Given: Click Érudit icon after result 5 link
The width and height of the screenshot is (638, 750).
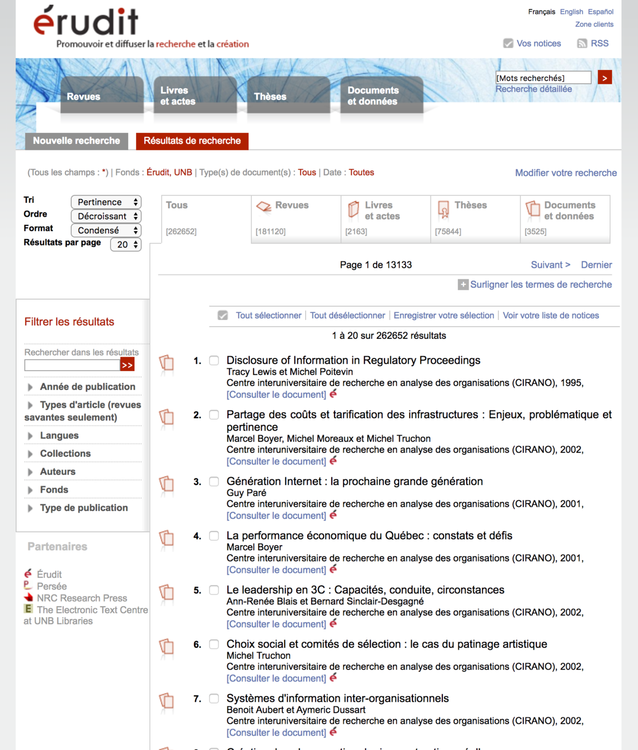Looking at the screenshot, I should coord(333,623).
